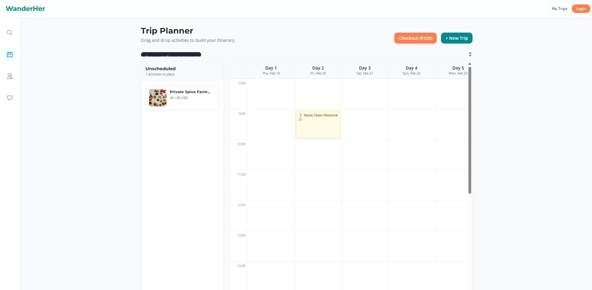
Task: Start a new trip with + New Trip
Action: click(456, 38)
